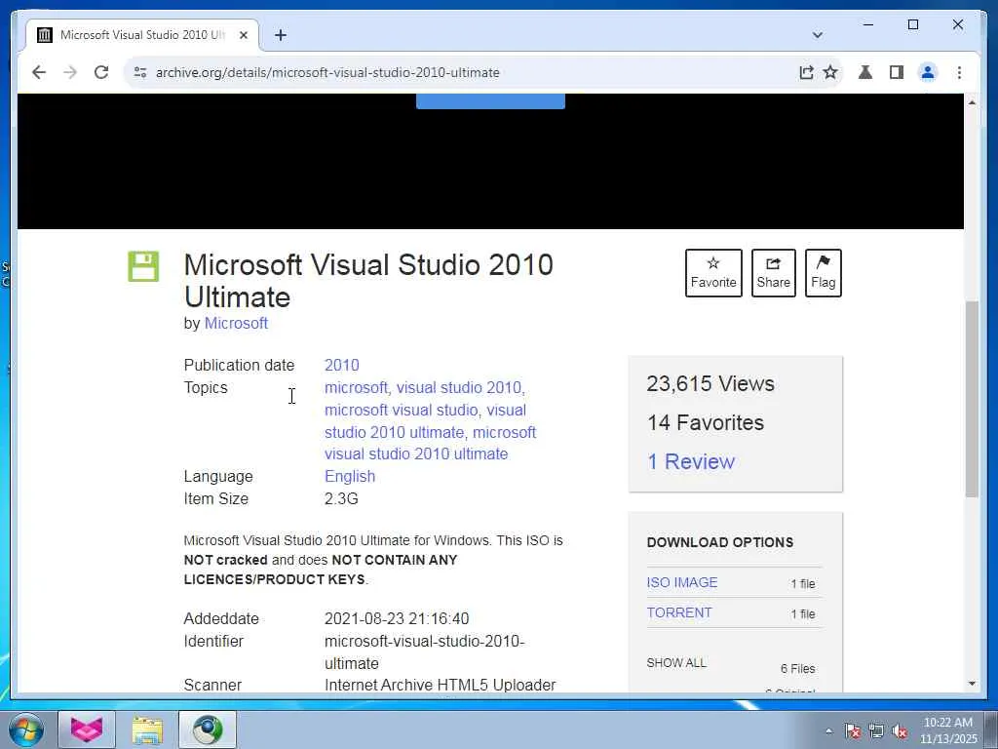Screen dimensions: 998x749
Task: Show all download files
Action: click(x=676, y=663)
